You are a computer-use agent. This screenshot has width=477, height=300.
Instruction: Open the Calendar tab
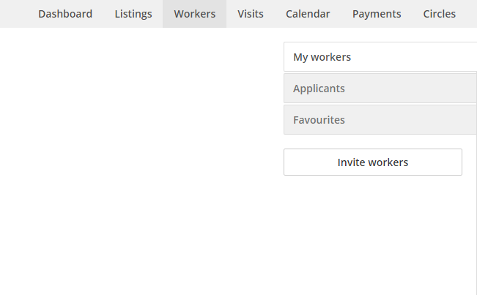pos(308,14)
